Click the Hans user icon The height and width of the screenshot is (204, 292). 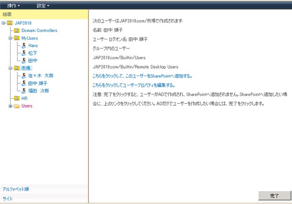[x=24, y=46]
